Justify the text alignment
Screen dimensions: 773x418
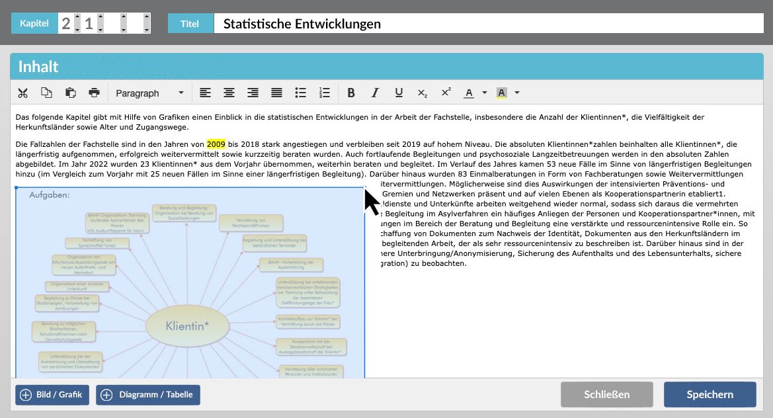[276, 93]
